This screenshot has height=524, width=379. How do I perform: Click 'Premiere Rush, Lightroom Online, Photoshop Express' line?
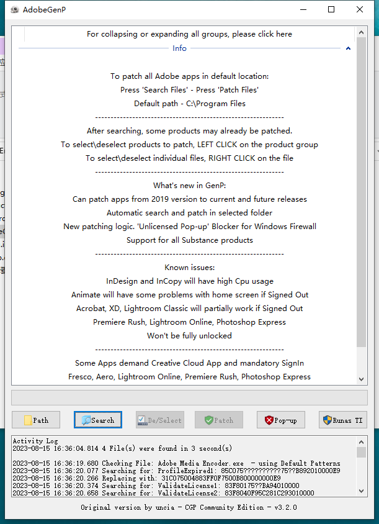(190, 322)
